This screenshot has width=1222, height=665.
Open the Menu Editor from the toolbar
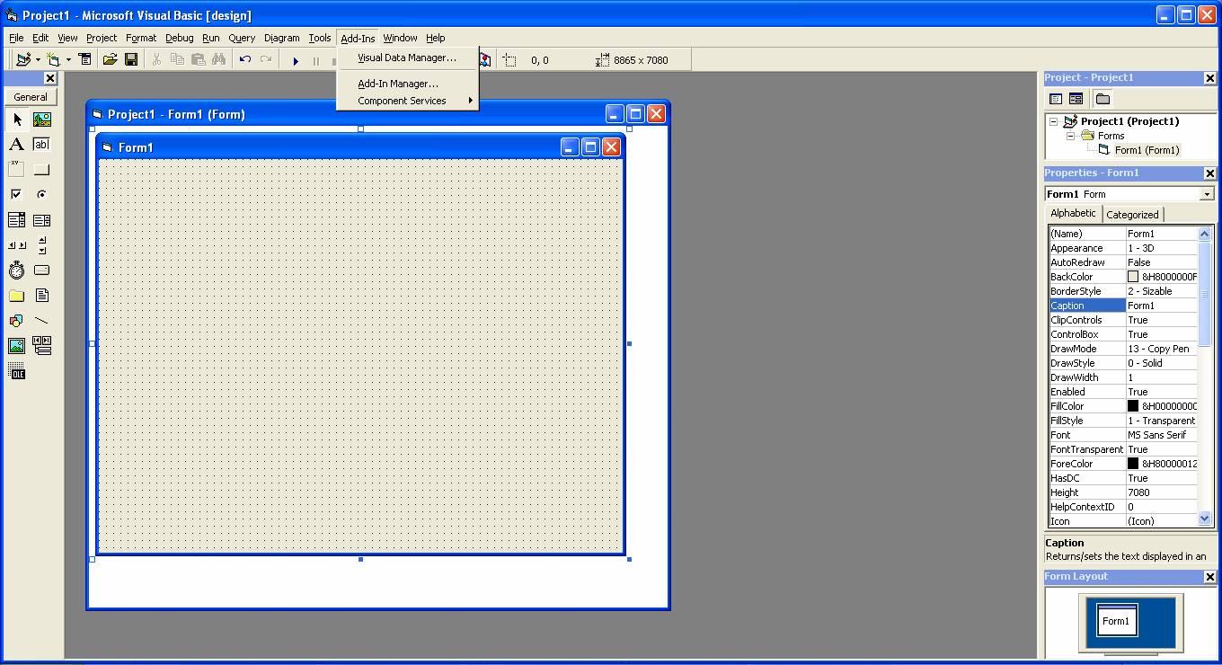tap(85, 59)
